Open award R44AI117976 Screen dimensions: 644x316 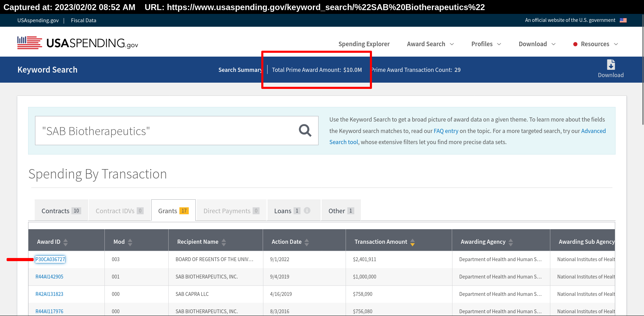(49, 311)
